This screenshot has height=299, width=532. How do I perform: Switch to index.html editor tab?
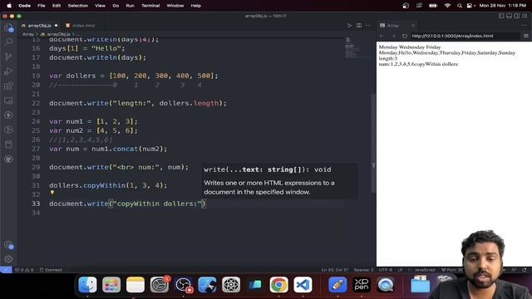pos(83,26)
